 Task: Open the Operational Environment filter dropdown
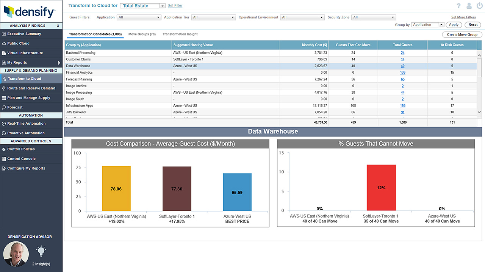click(x=303, y=17)
